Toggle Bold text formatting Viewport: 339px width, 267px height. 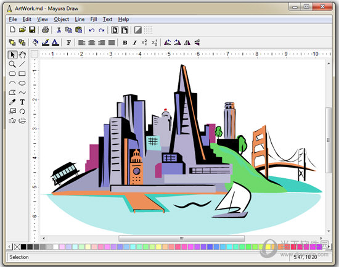coord(125,43)
